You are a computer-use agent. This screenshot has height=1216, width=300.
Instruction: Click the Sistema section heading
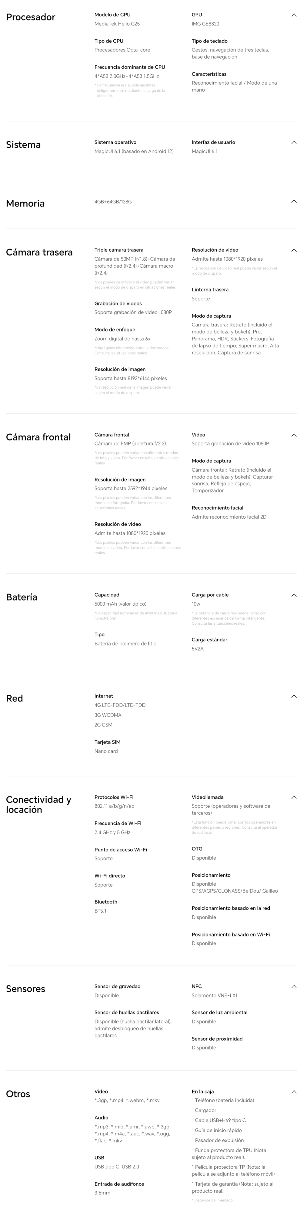(x=23, y=145)
